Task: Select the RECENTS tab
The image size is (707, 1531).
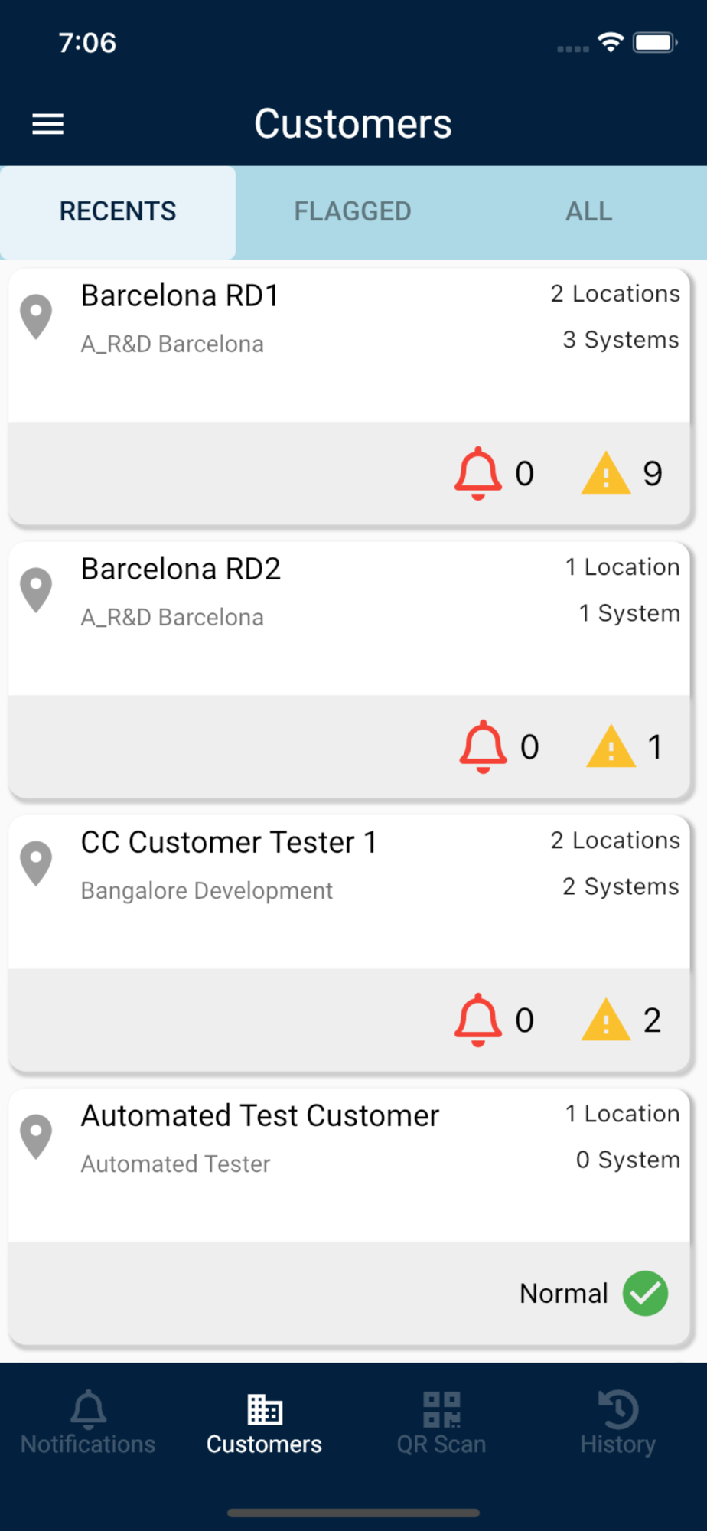Action: [x=118, y=212]
